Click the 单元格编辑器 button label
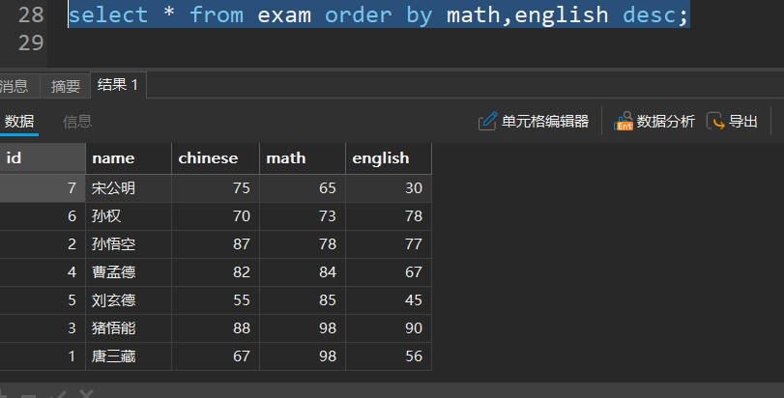 pos(545,122)
